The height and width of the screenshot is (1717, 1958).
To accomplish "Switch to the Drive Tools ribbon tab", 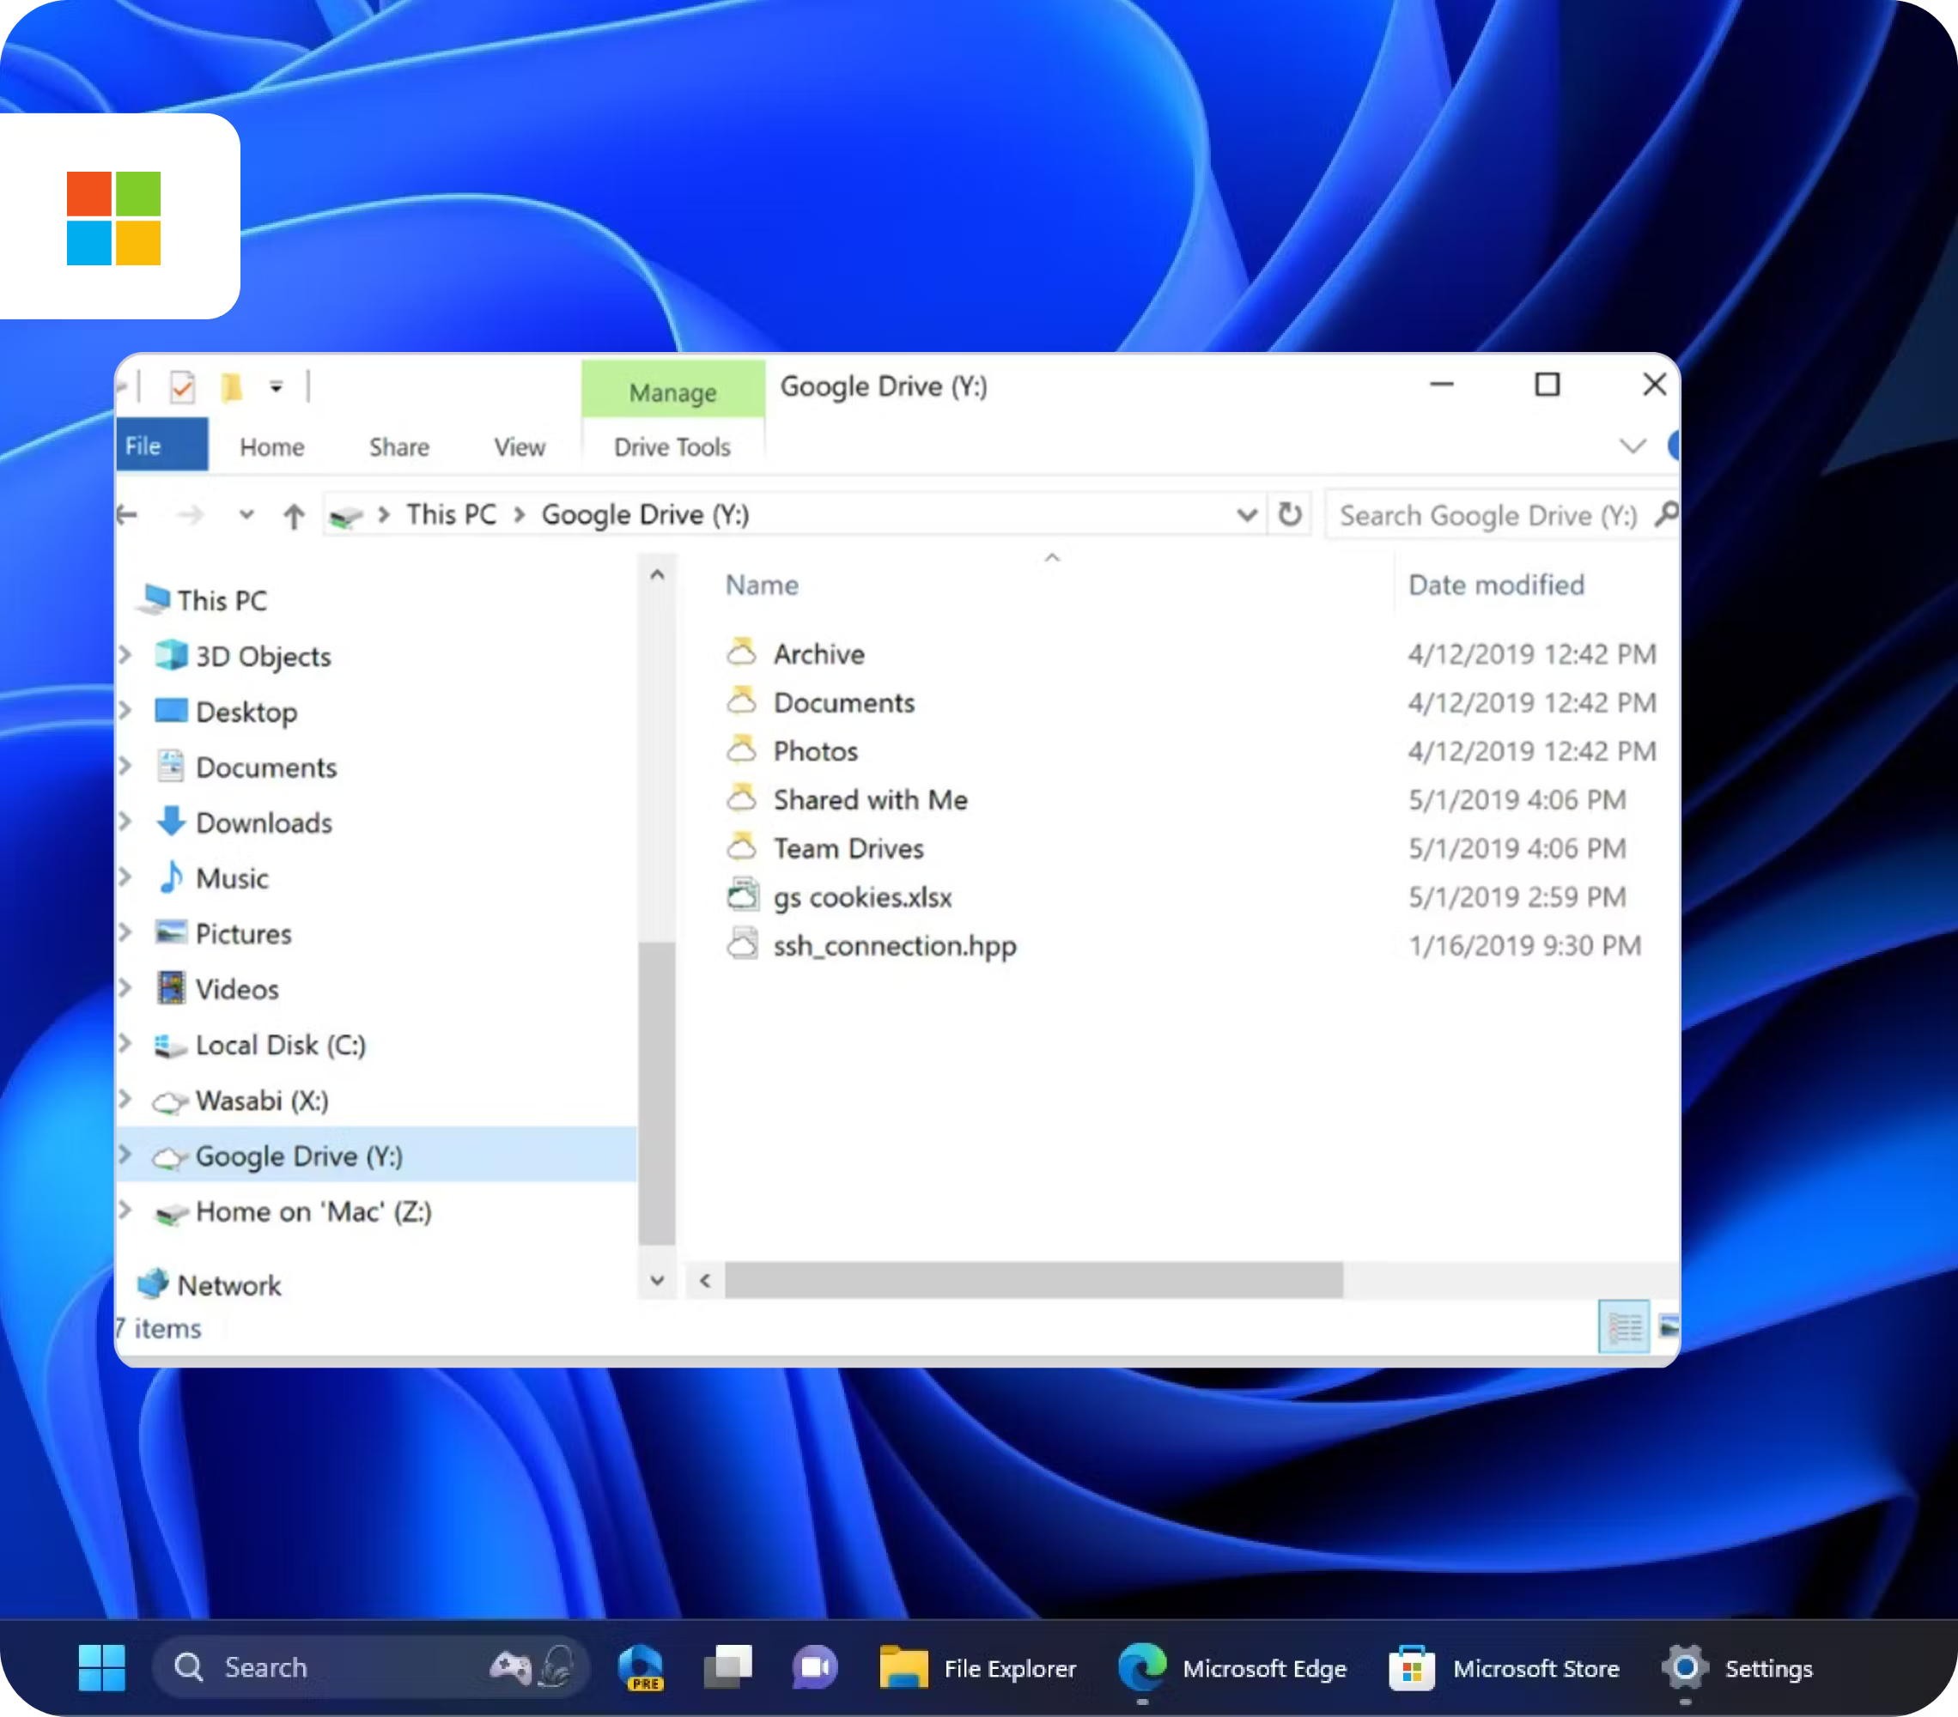I will [x=672, y=446].
